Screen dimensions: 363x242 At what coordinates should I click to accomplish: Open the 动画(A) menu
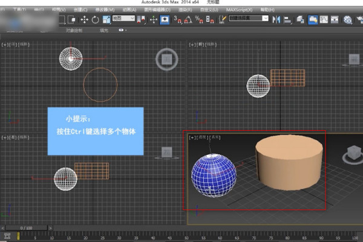(129, 10)
